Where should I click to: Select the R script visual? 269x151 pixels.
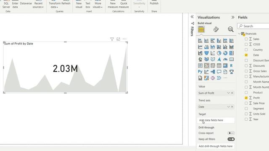coord(232,65)
